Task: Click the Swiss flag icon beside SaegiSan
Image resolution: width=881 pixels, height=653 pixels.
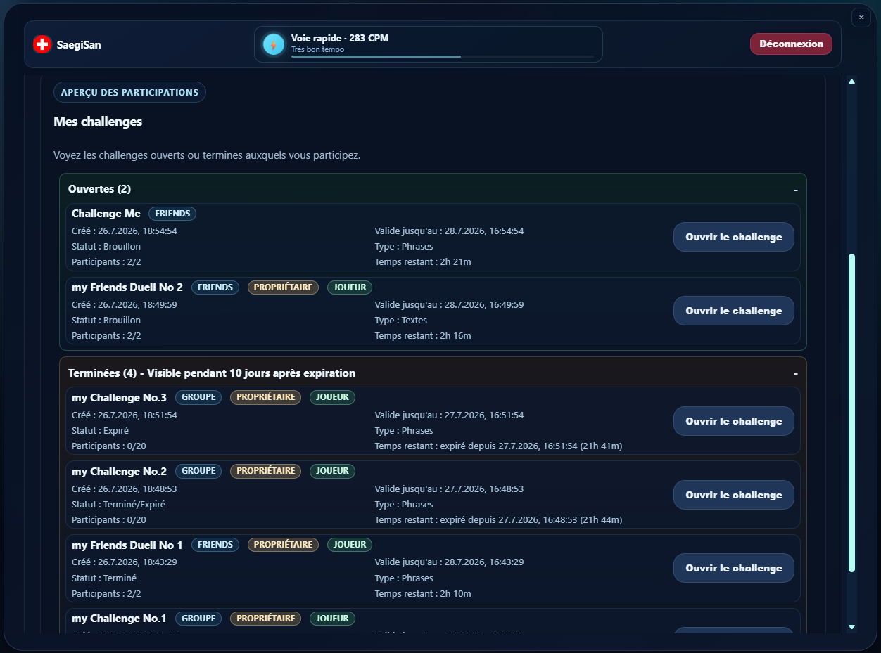Action: click(42, 44)
